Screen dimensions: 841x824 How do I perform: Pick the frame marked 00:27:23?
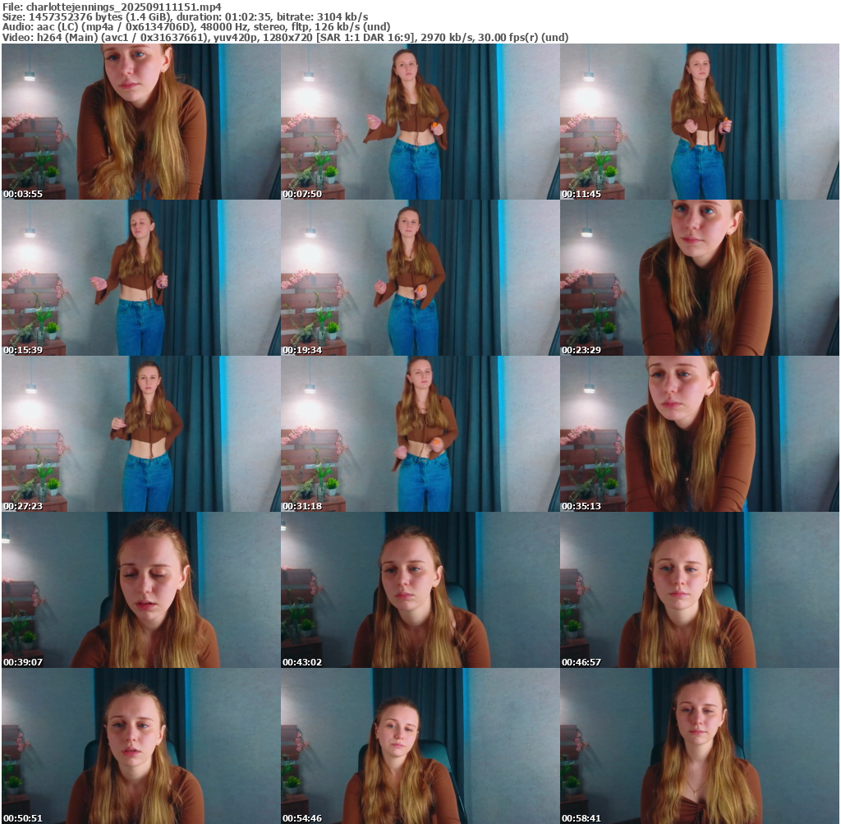tap(141, 434)
